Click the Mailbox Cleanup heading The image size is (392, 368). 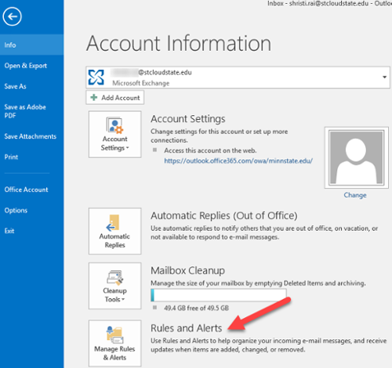[187, 270]
